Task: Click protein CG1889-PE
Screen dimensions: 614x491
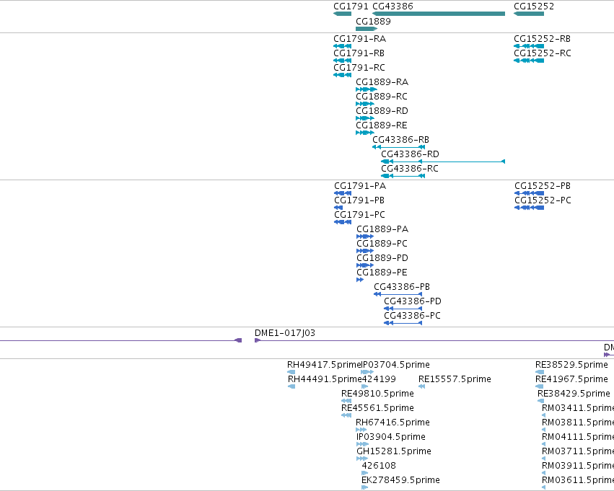Action: 382,273
